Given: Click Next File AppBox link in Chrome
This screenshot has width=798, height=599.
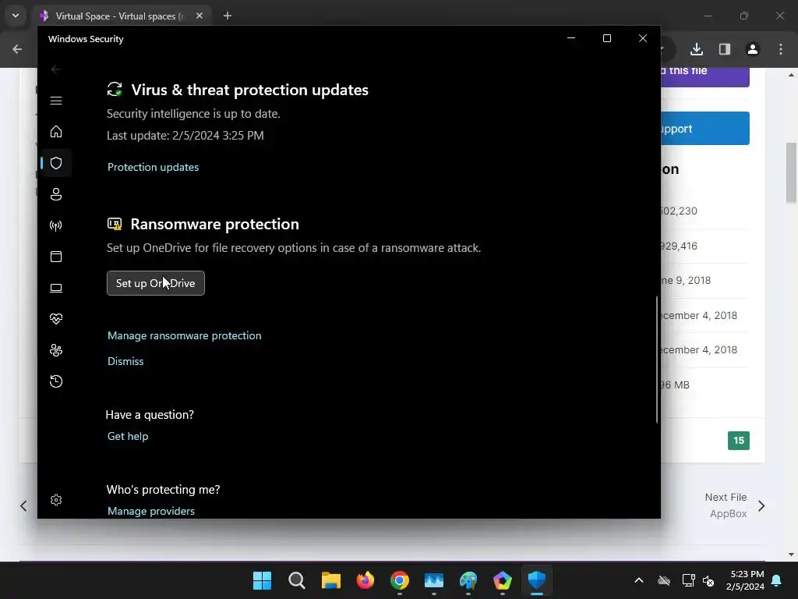Looking at the screenshot, I should (x=735, y=505).
